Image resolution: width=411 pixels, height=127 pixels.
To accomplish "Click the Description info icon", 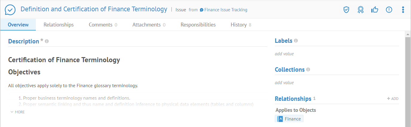I will pyautogui.click(x=47, y=41).
